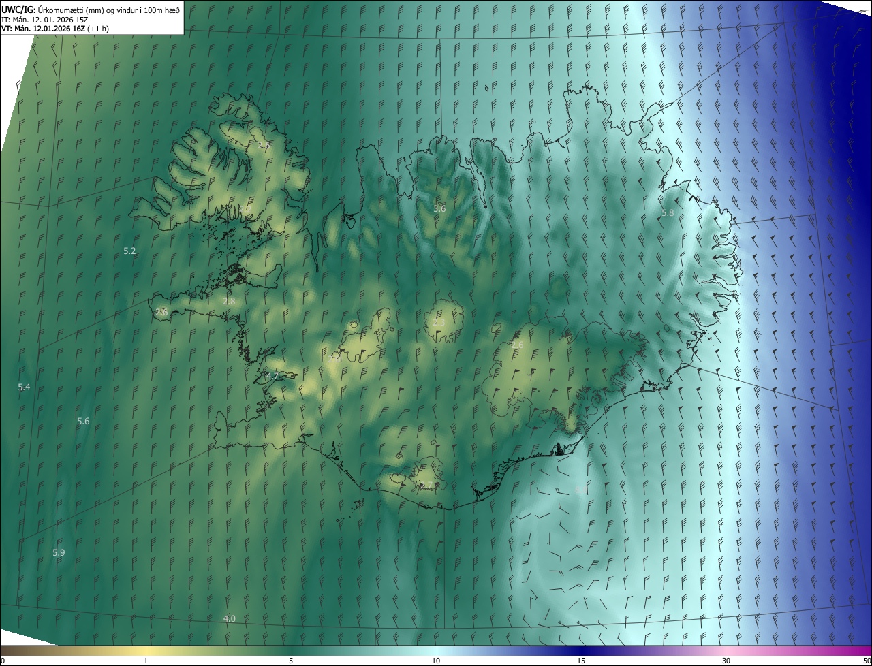Click the 2.6 value on the Vatnajökull glacier

517,345
